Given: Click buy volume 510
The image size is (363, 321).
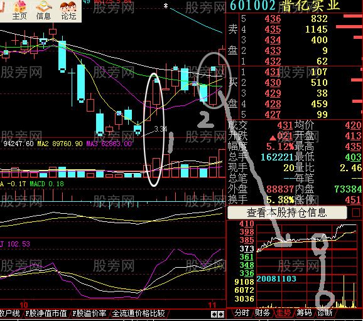Looking at the screenshot, I should [319, 83].
